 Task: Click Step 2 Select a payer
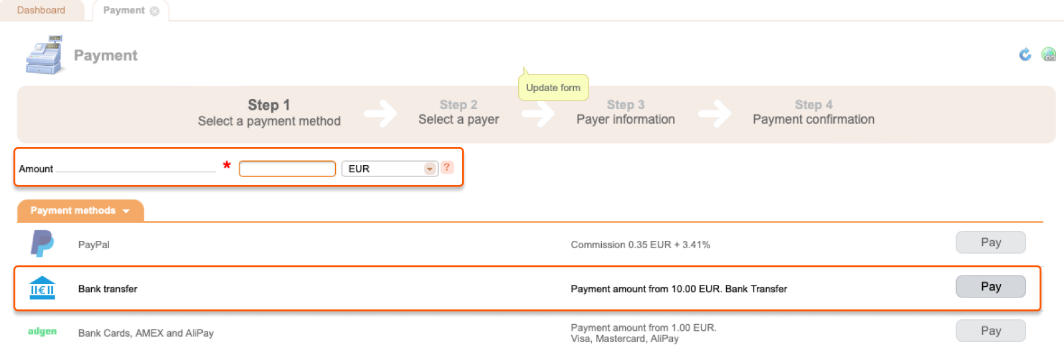(x=459, y=112)
